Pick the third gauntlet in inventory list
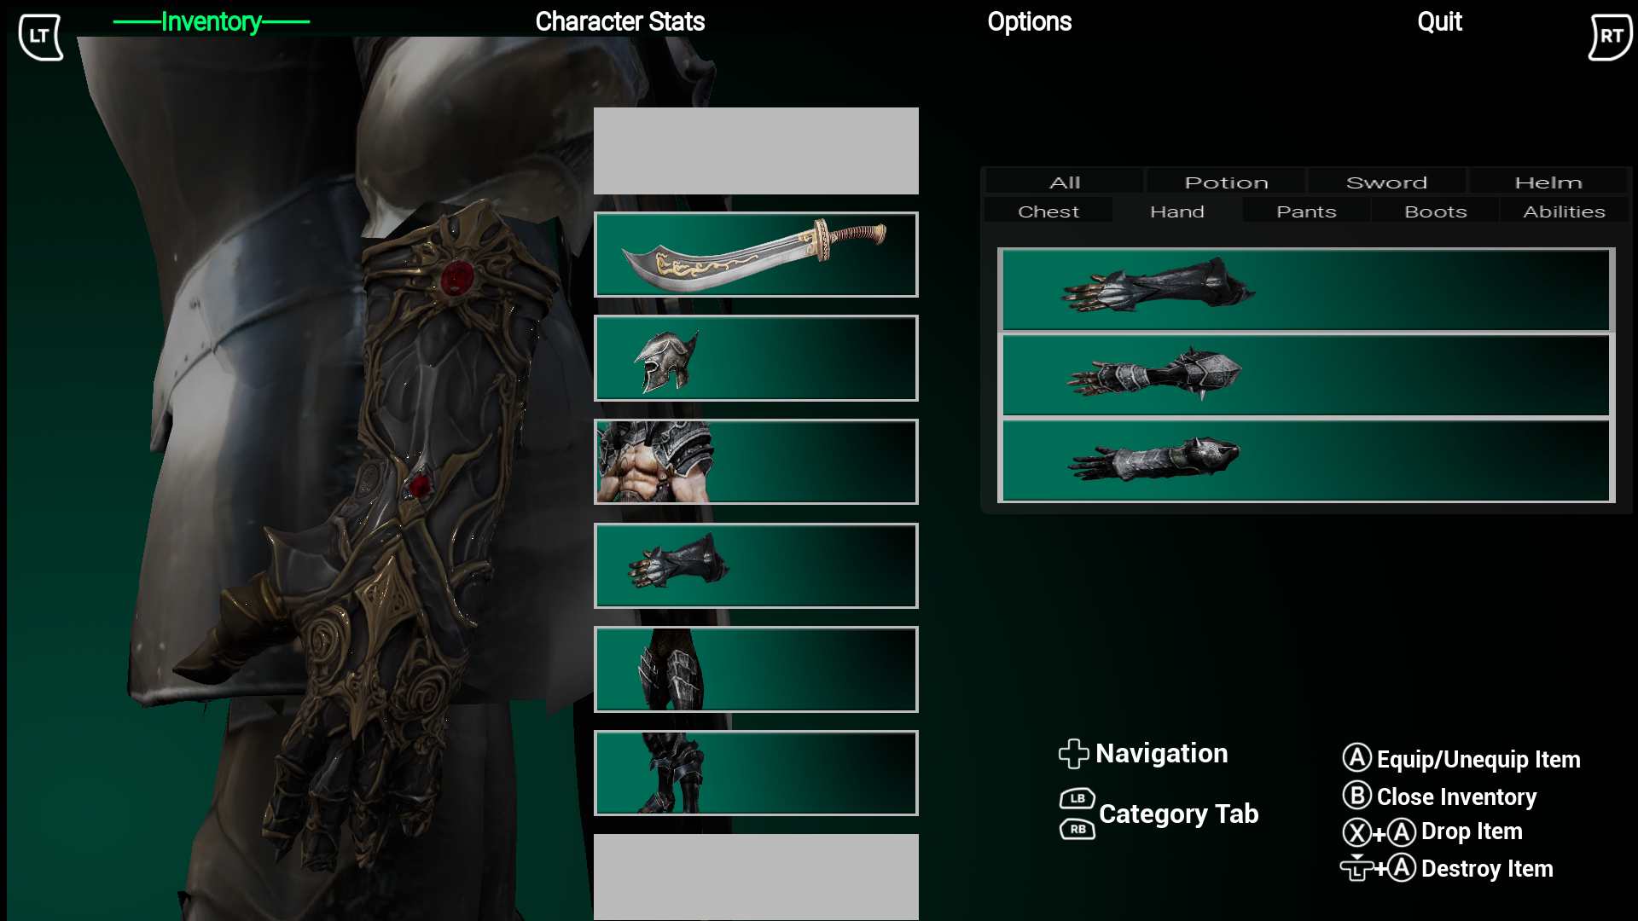This screenshot has height=921, width=1638. (x=1305, y=460)
